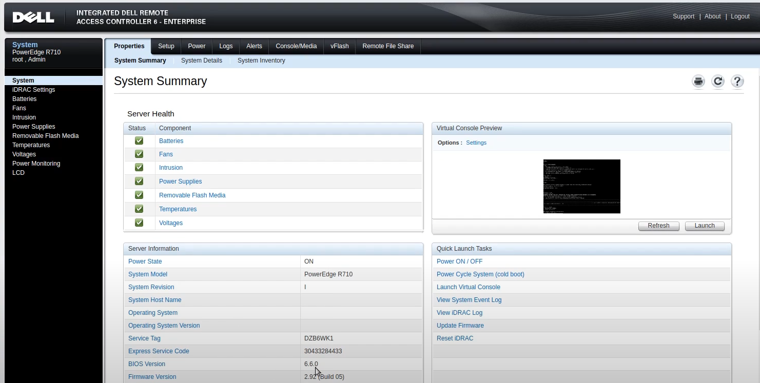Screen dimensions: 760x383
Task: Click View System Event Log
Action: click(x=469, y=300)
